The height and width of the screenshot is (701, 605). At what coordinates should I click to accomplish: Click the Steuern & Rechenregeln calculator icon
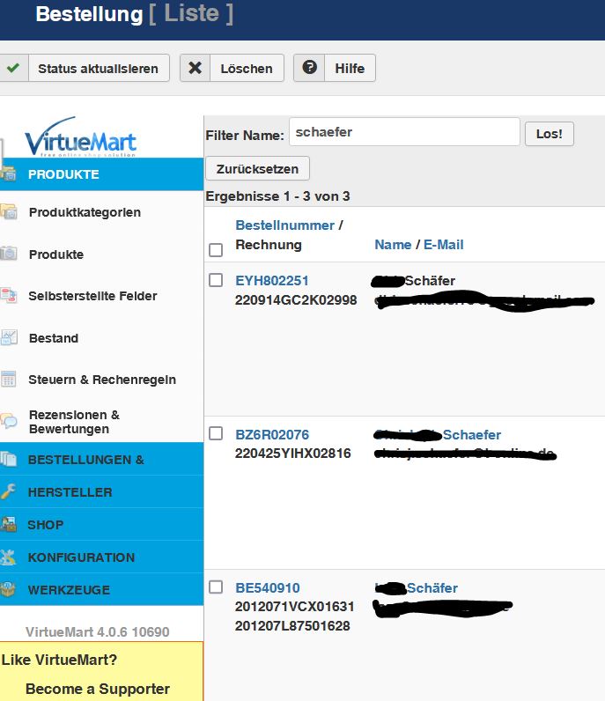(x=9, y=380)
